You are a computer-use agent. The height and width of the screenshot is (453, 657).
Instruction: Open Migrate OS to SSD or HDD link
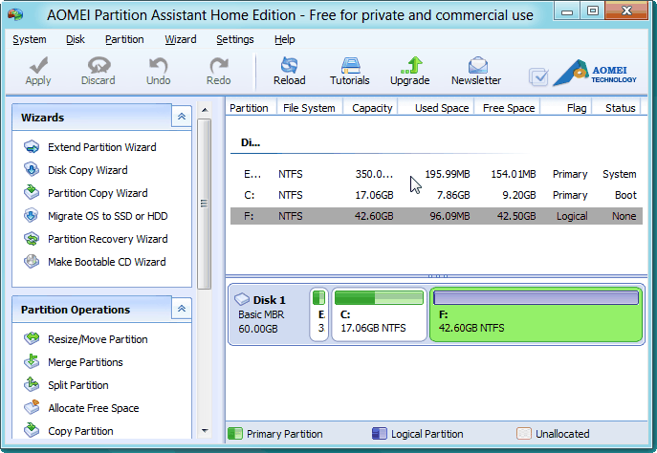108,216
